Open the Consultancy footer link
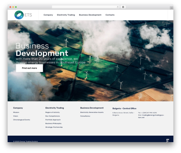181x153 pixels. (x=85, y=116)
